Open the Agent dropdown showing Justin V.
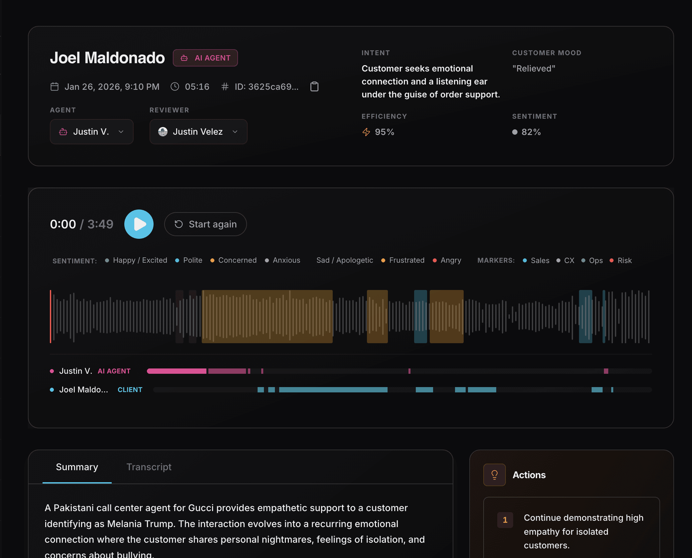This screenshot has height=558, width=692. (91, 132)
